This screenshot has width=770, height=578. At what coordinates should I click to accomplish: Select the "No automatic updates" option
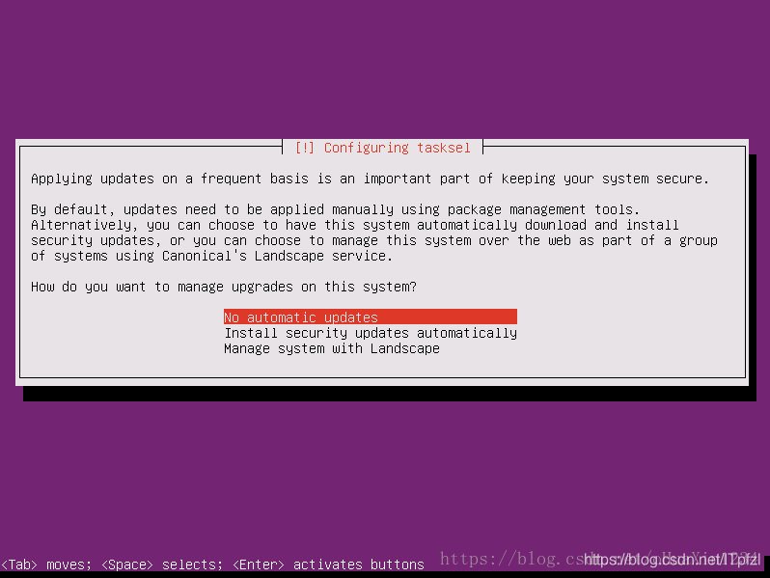(371, 317)
